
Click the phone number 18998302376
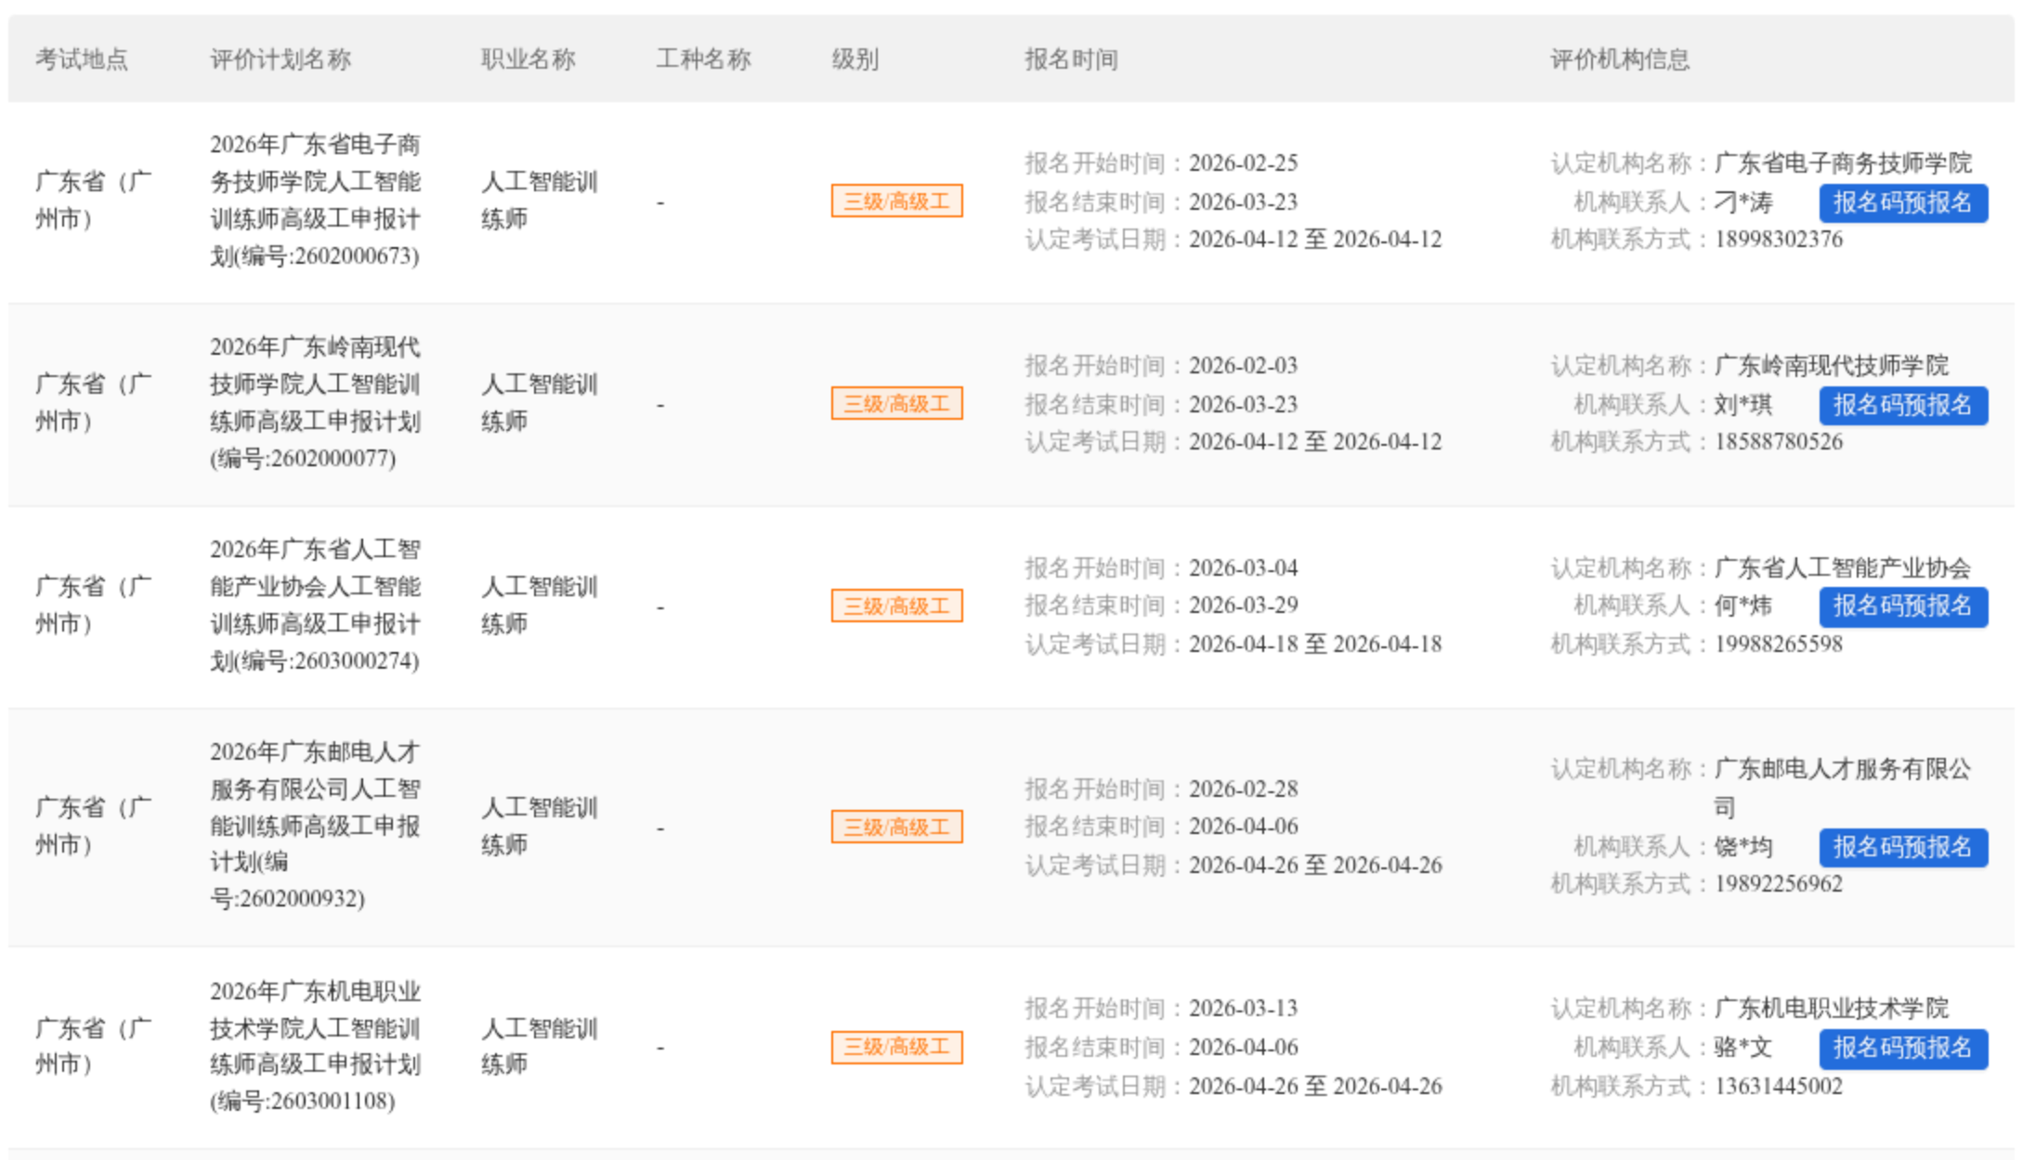click(1778, 240)
